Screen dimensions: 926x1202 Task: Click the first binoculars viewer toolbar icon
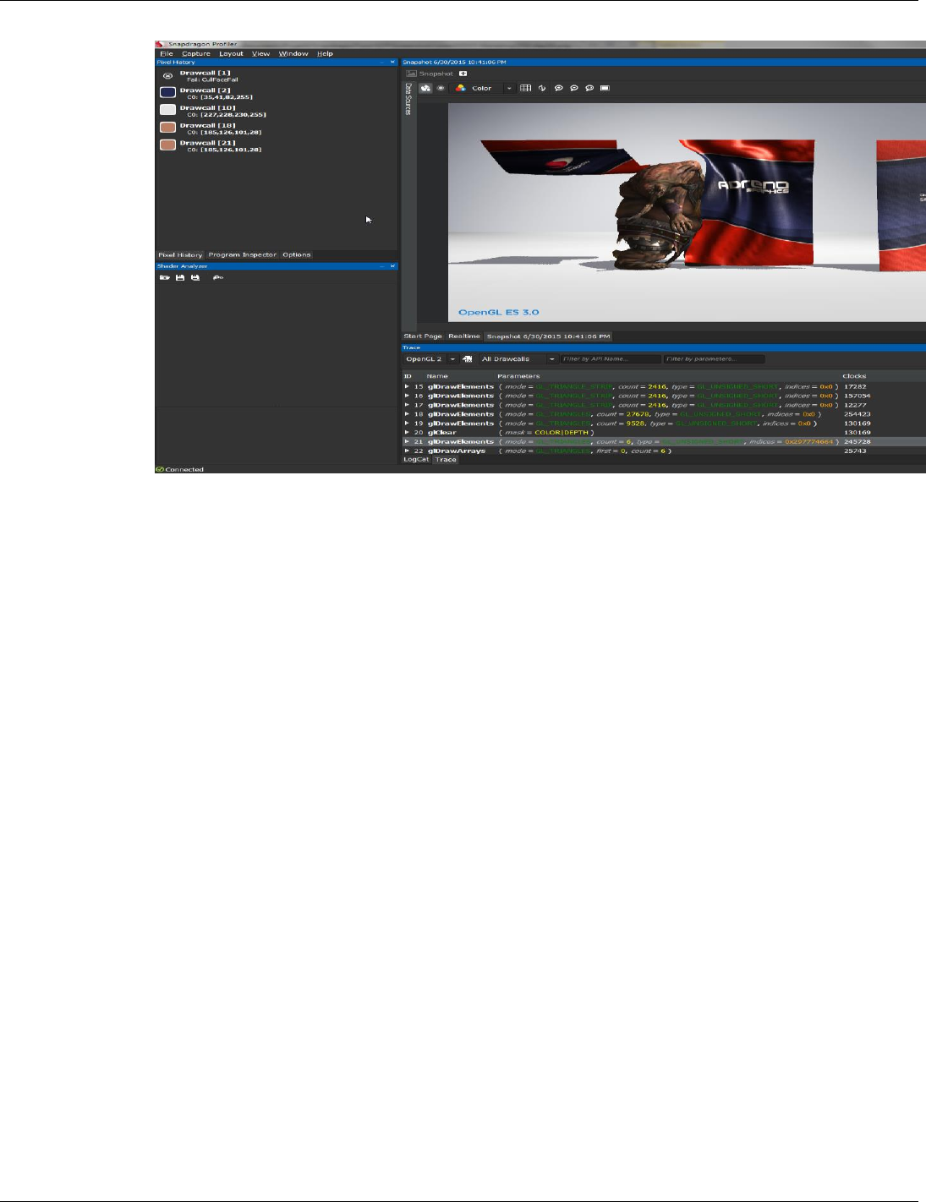pos(426,88)
